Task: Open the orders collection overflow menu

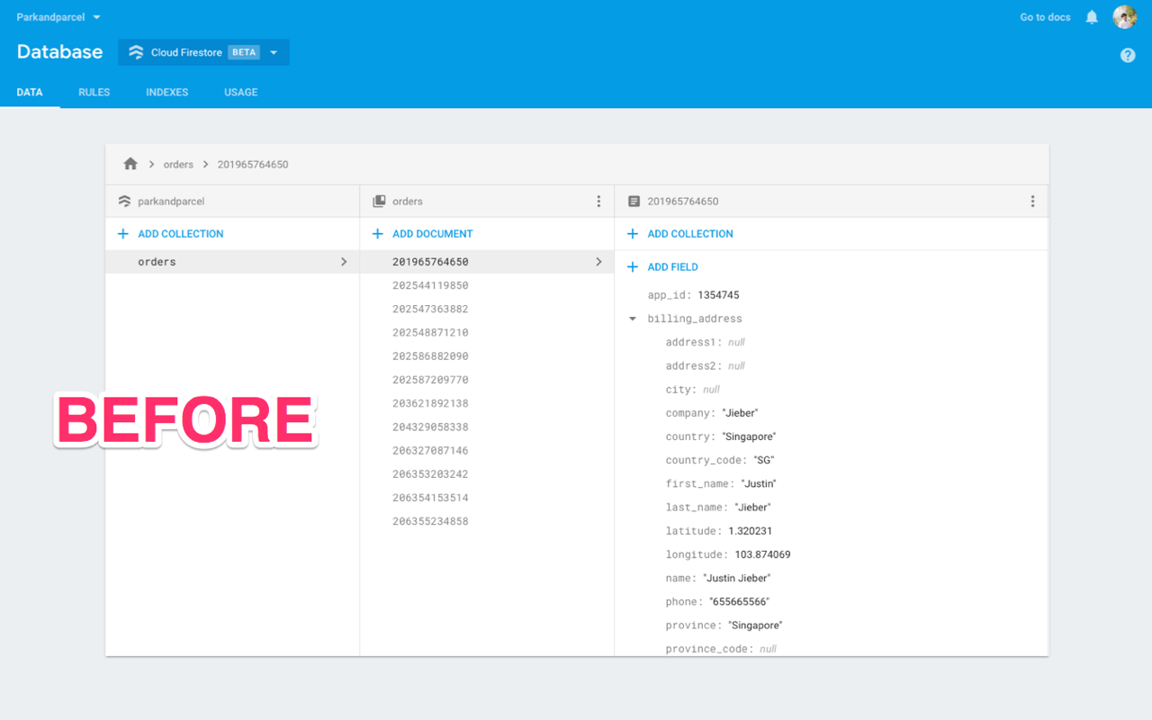Action: point(598,201)
